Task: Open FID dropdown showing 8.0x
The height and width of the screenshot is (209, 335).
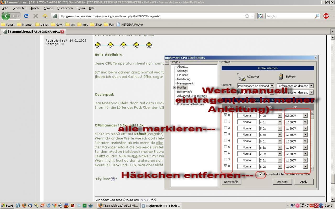Action: point(280,167)
